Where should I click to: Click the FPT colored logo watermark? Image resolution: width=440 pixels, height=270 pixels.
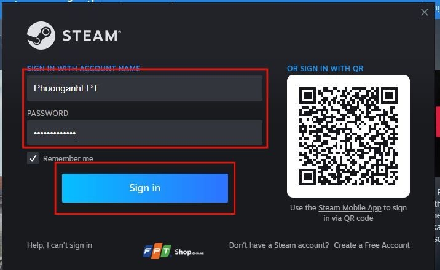(x=157, y=251)
